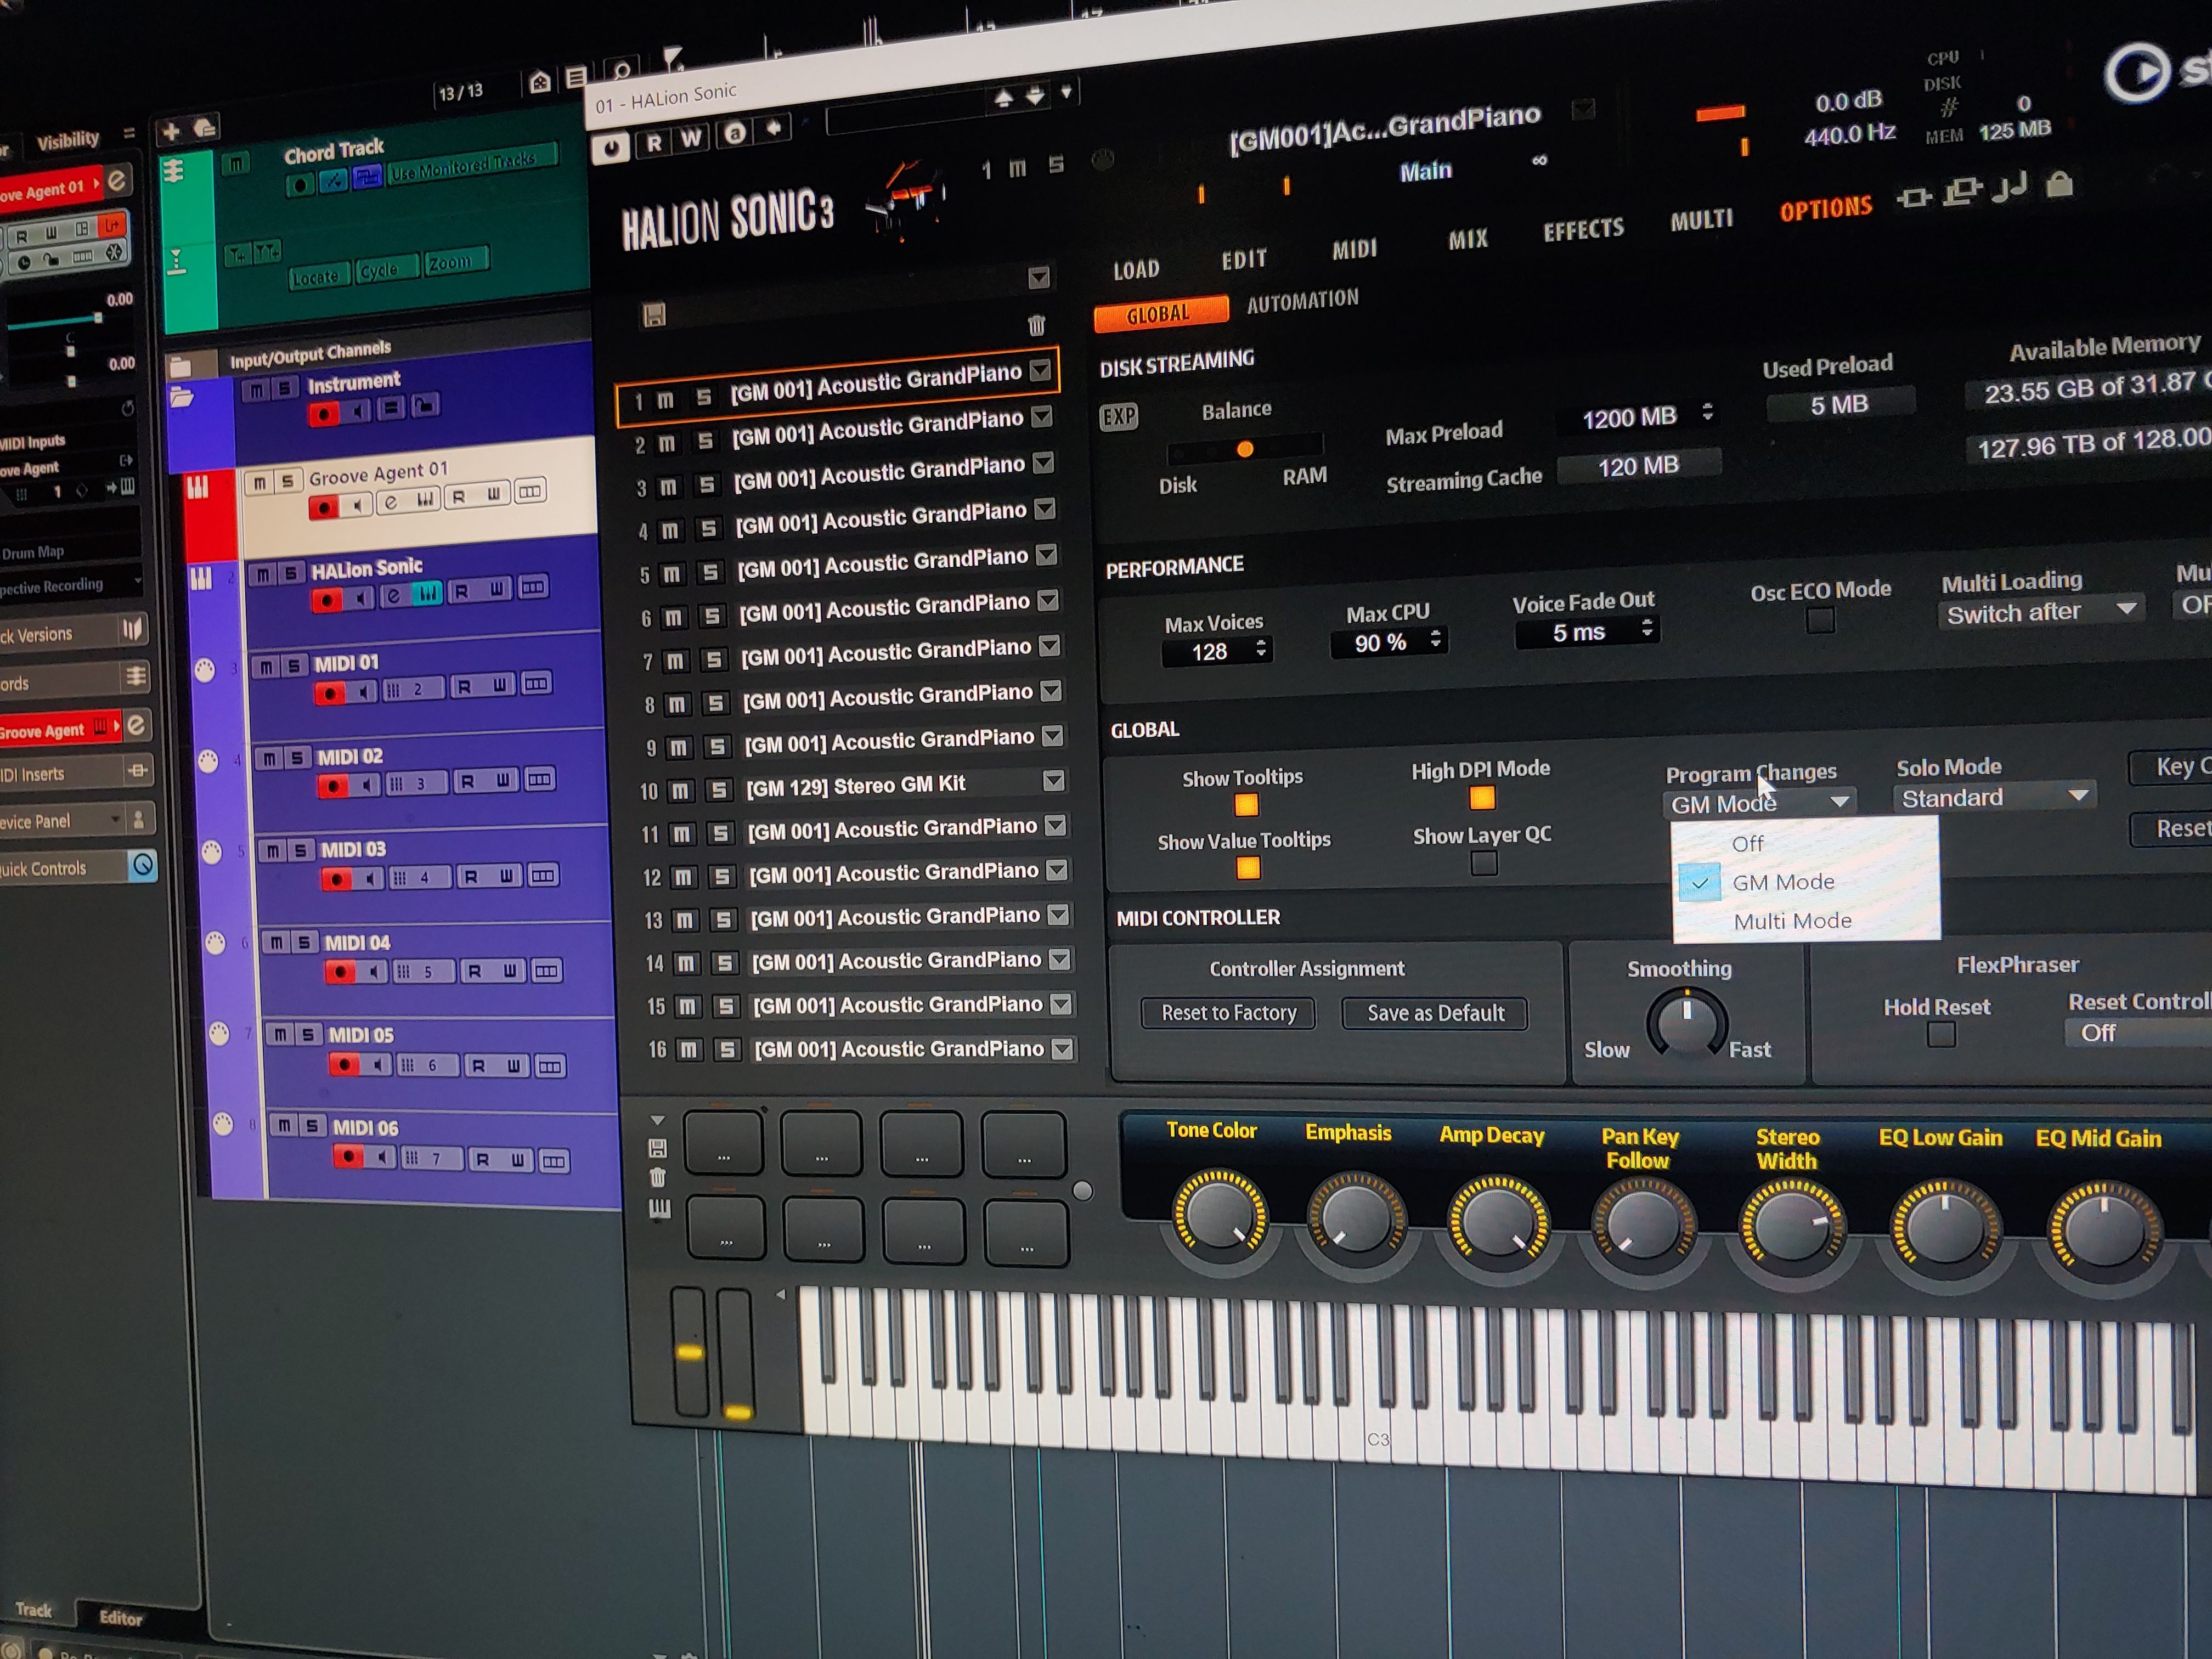Click trash icon above program slot list
This screenshot has height=1659, width=2212.
(x=1036, y=325)
